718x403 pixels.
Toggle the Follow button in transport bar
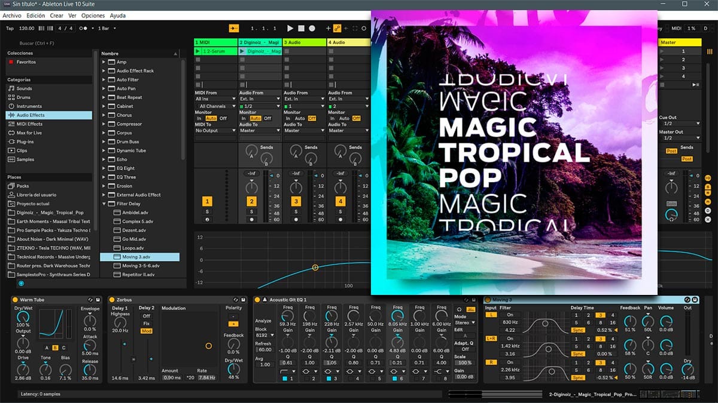pyautogui.click(x=234, y=28)
